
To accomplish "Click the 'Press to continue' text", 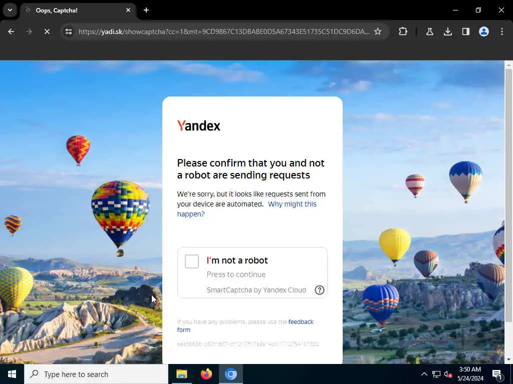I will click(x=236, y=274).
